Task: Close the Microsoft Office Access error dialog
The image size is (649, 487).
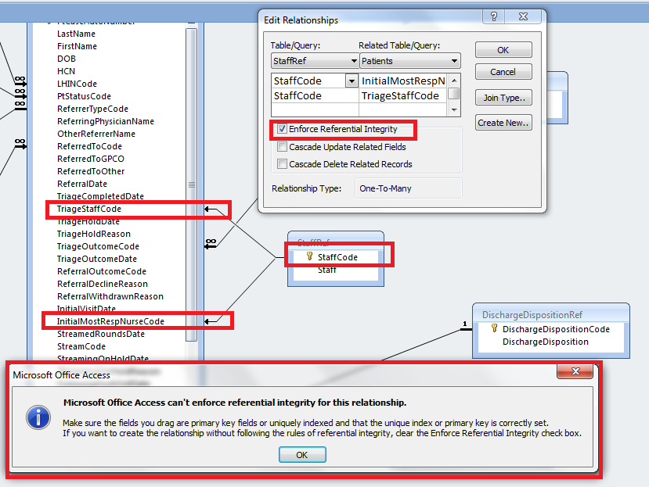Action: click(x=575, y=371)
